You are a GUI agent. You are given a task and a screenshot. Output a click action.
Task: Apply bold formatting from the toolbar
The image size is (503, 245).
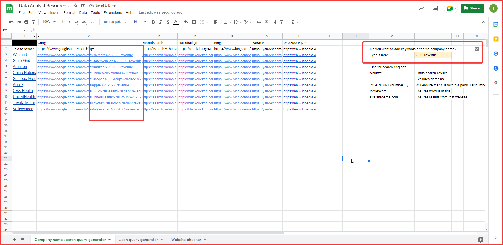point(153,22)
